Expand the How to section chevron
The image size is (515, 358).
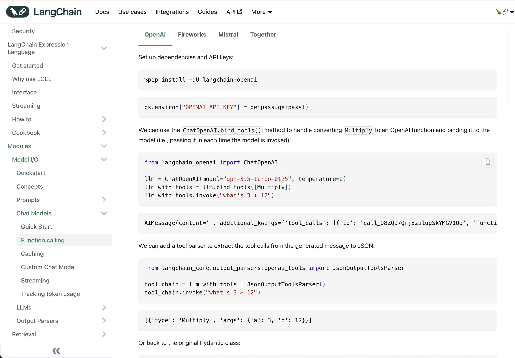(104, 119)
